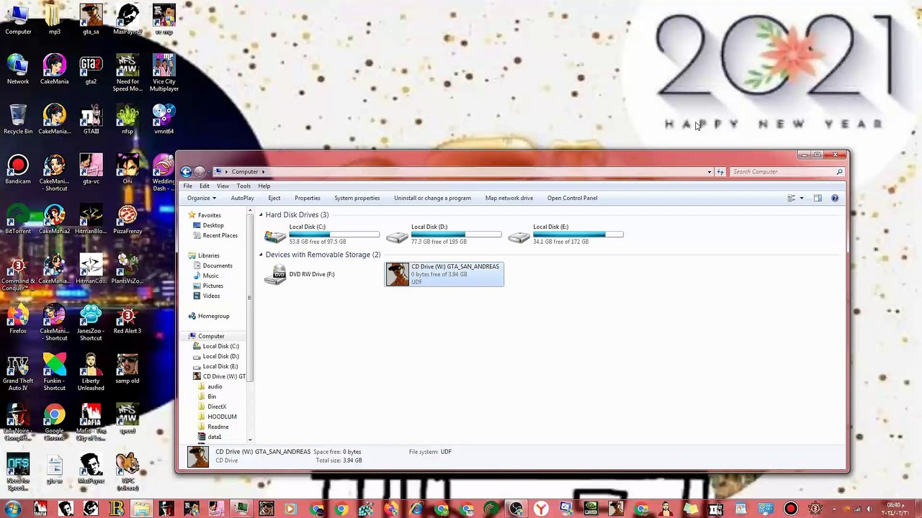Select the GTAIII desktop shortcut

pos(91,119)
